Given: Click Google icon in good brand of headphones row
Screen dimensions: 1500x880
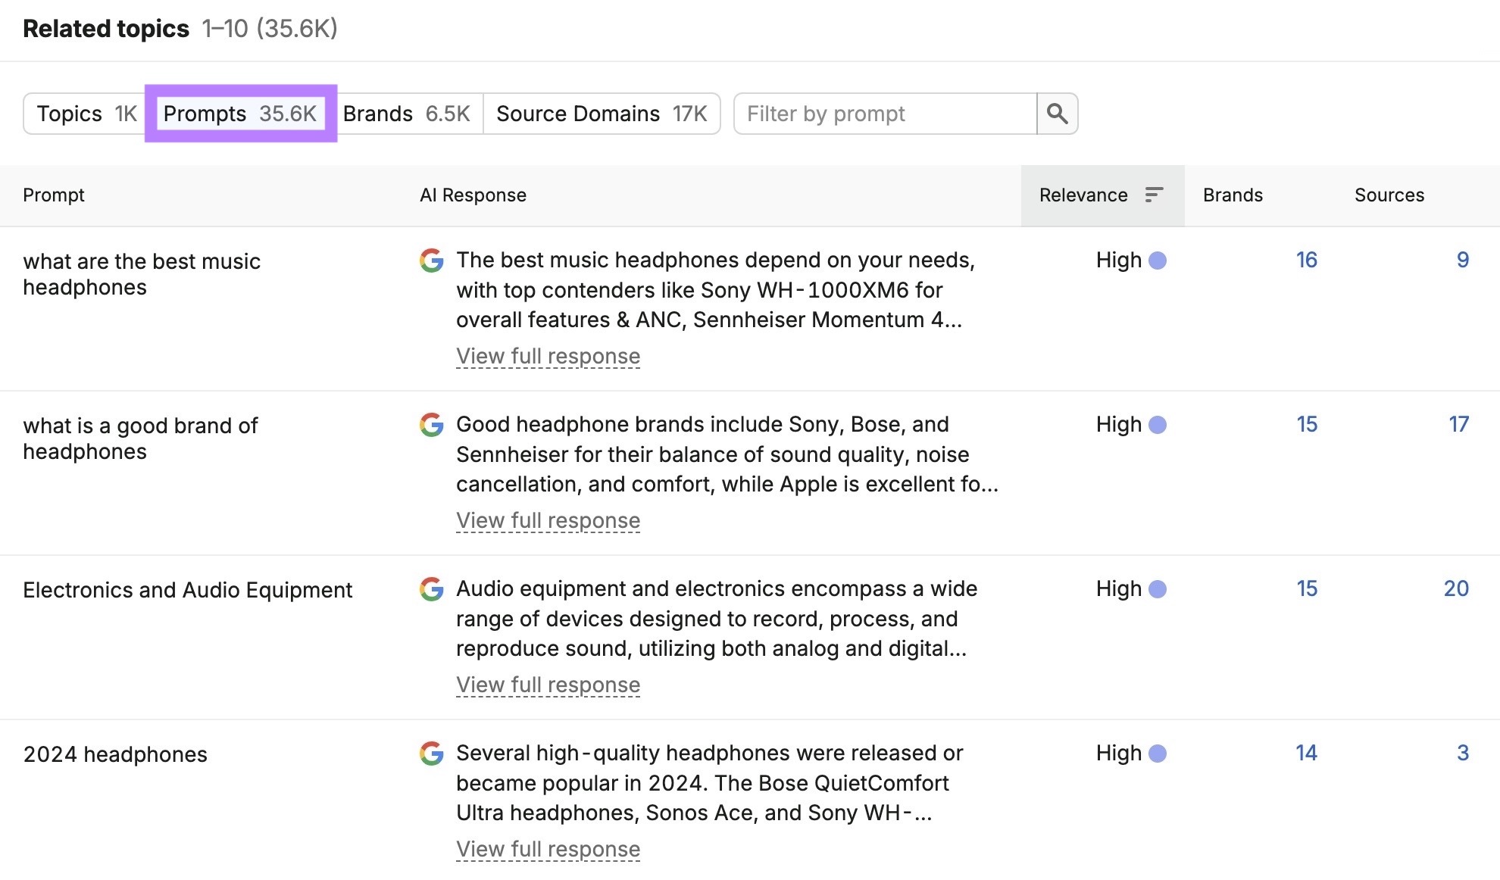Looking at the screenshot, I should pos(432,425).
